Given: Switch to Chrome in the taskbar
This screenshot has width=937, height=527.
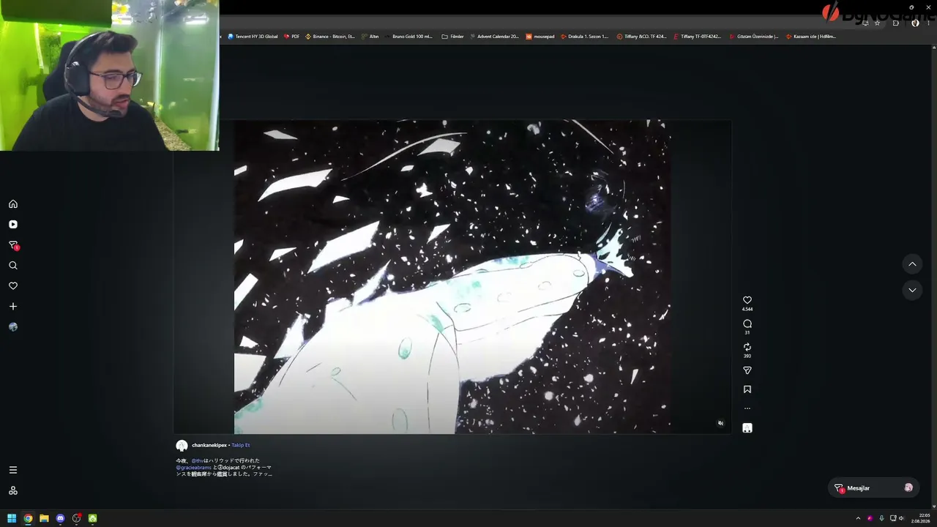Looking at the screenshot, I should click(x=28, y=518).
